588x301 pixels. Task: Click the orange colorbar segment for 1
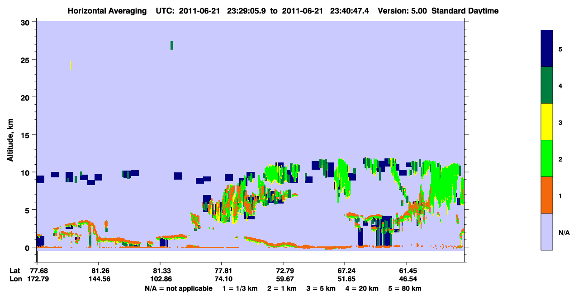[547, 195]
